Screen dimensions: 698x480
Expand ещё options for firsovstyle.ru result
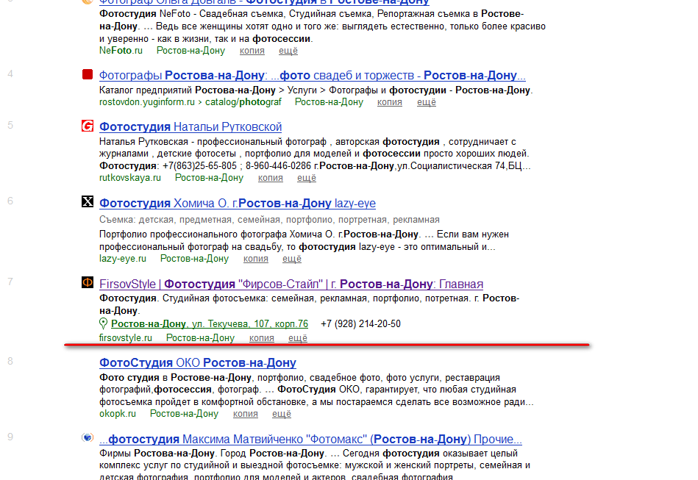(297, 338)
